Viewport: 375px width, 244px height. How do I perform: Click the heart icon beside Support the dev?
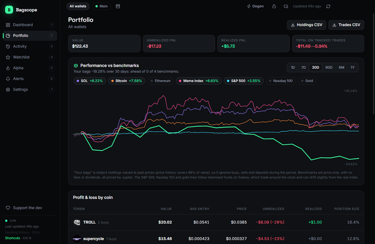point(8,208)
